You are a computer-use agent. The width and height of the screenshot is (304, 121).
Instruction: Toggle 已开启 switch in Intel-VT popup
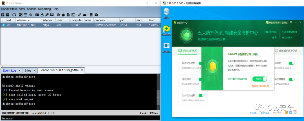point(260,79)
